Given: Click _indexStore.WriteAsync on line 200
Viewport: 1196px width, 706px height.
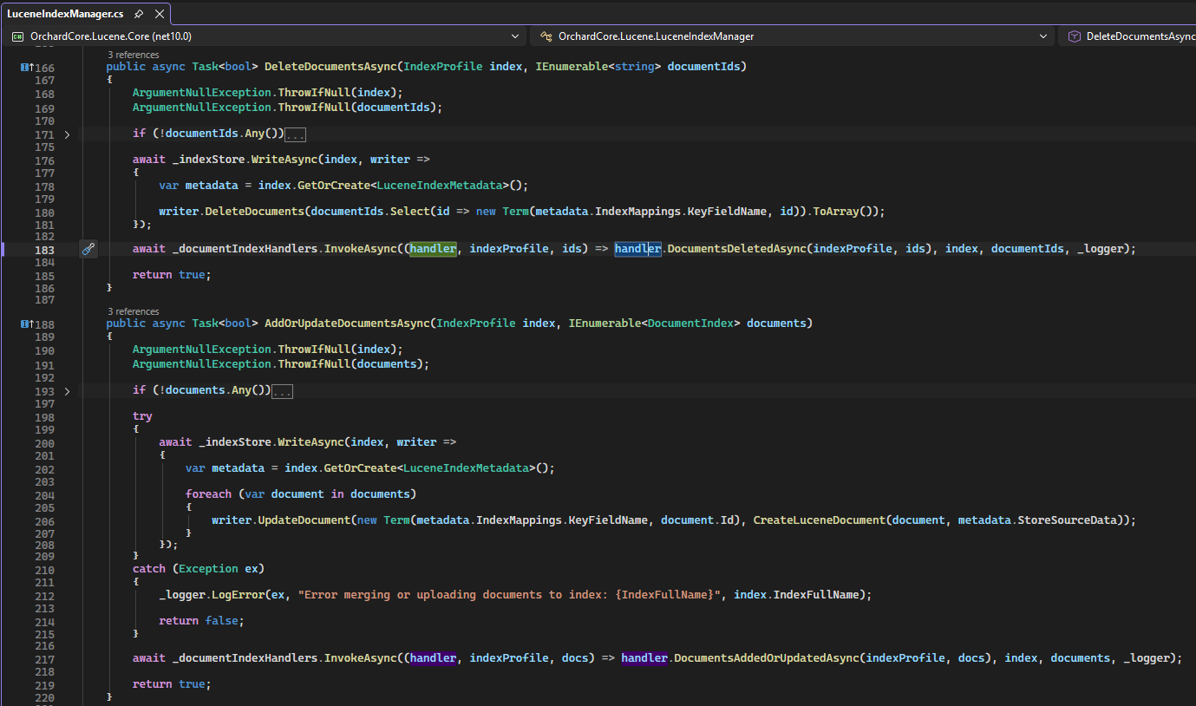Looking at the screenshot, I should [x=272, y=442].
